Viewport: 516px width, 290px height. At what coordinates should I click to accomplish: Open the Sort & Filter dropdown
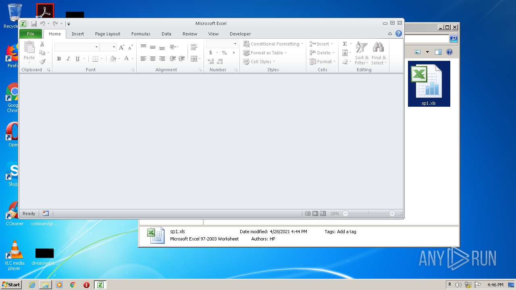[x=362, y=53]
